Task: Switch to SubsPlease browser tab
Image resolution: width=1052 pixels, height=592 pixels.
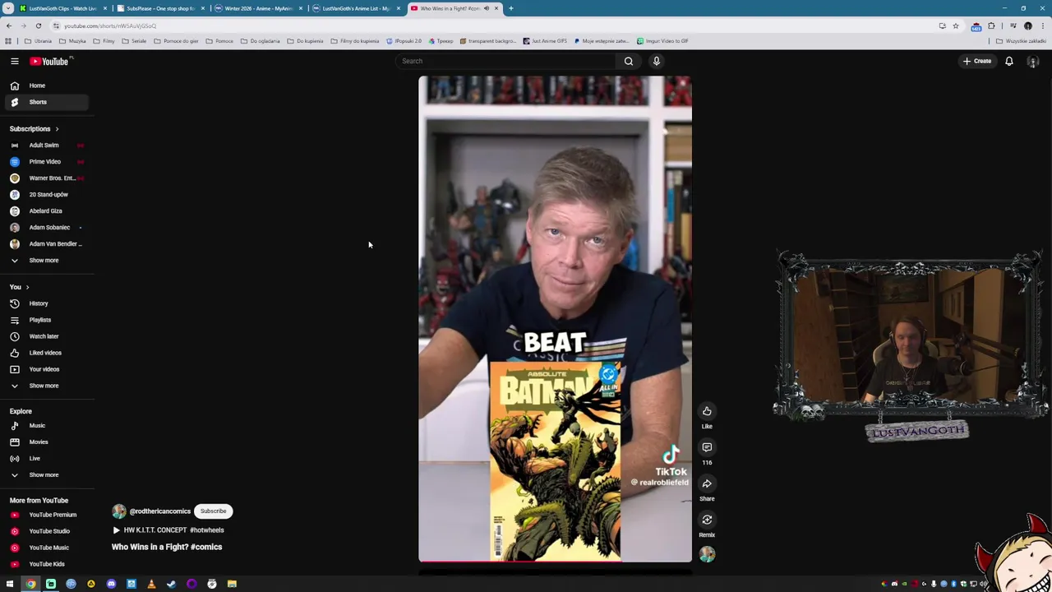Action: click(x=159, y=8)
